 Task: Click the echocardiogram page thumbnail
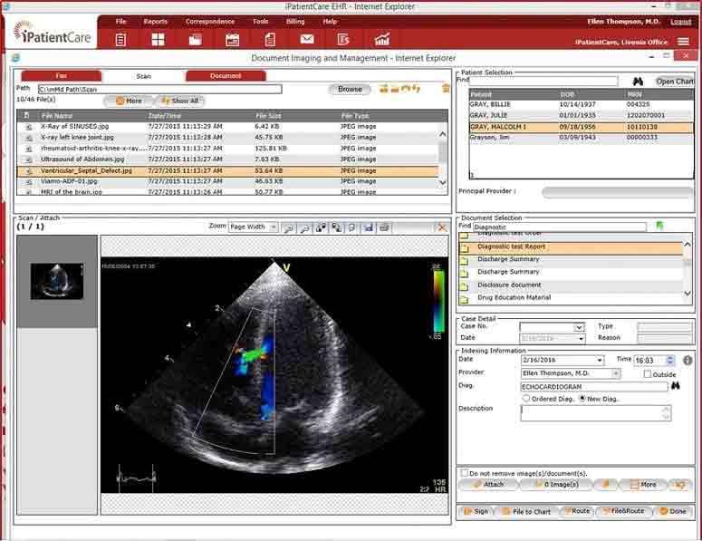[x=57, y=281]
